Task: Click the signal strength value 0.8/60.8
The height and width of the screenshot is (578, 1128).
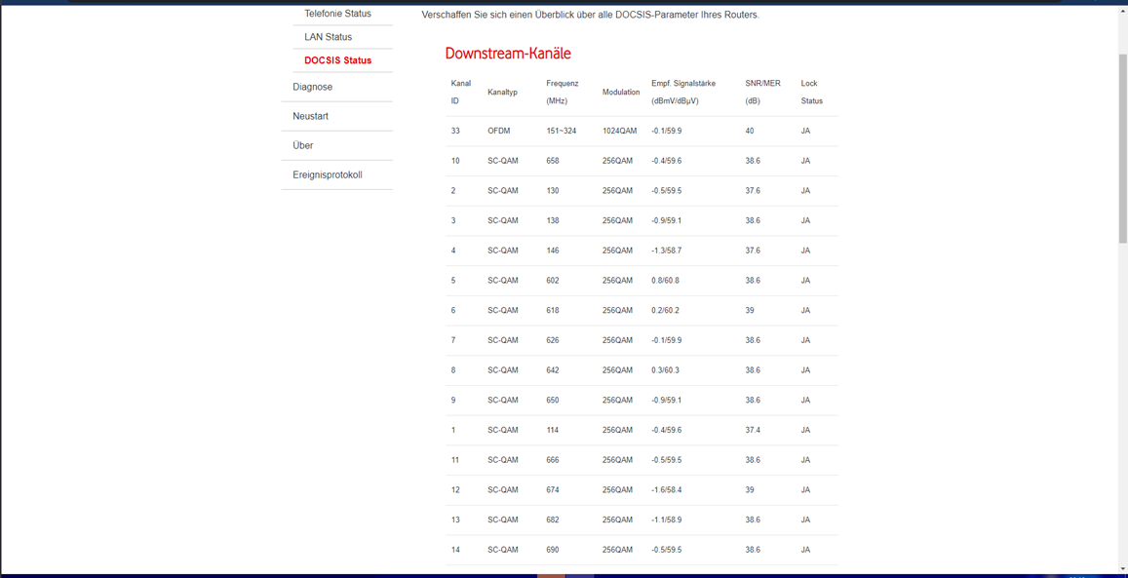Action: [x=665, y=281]
